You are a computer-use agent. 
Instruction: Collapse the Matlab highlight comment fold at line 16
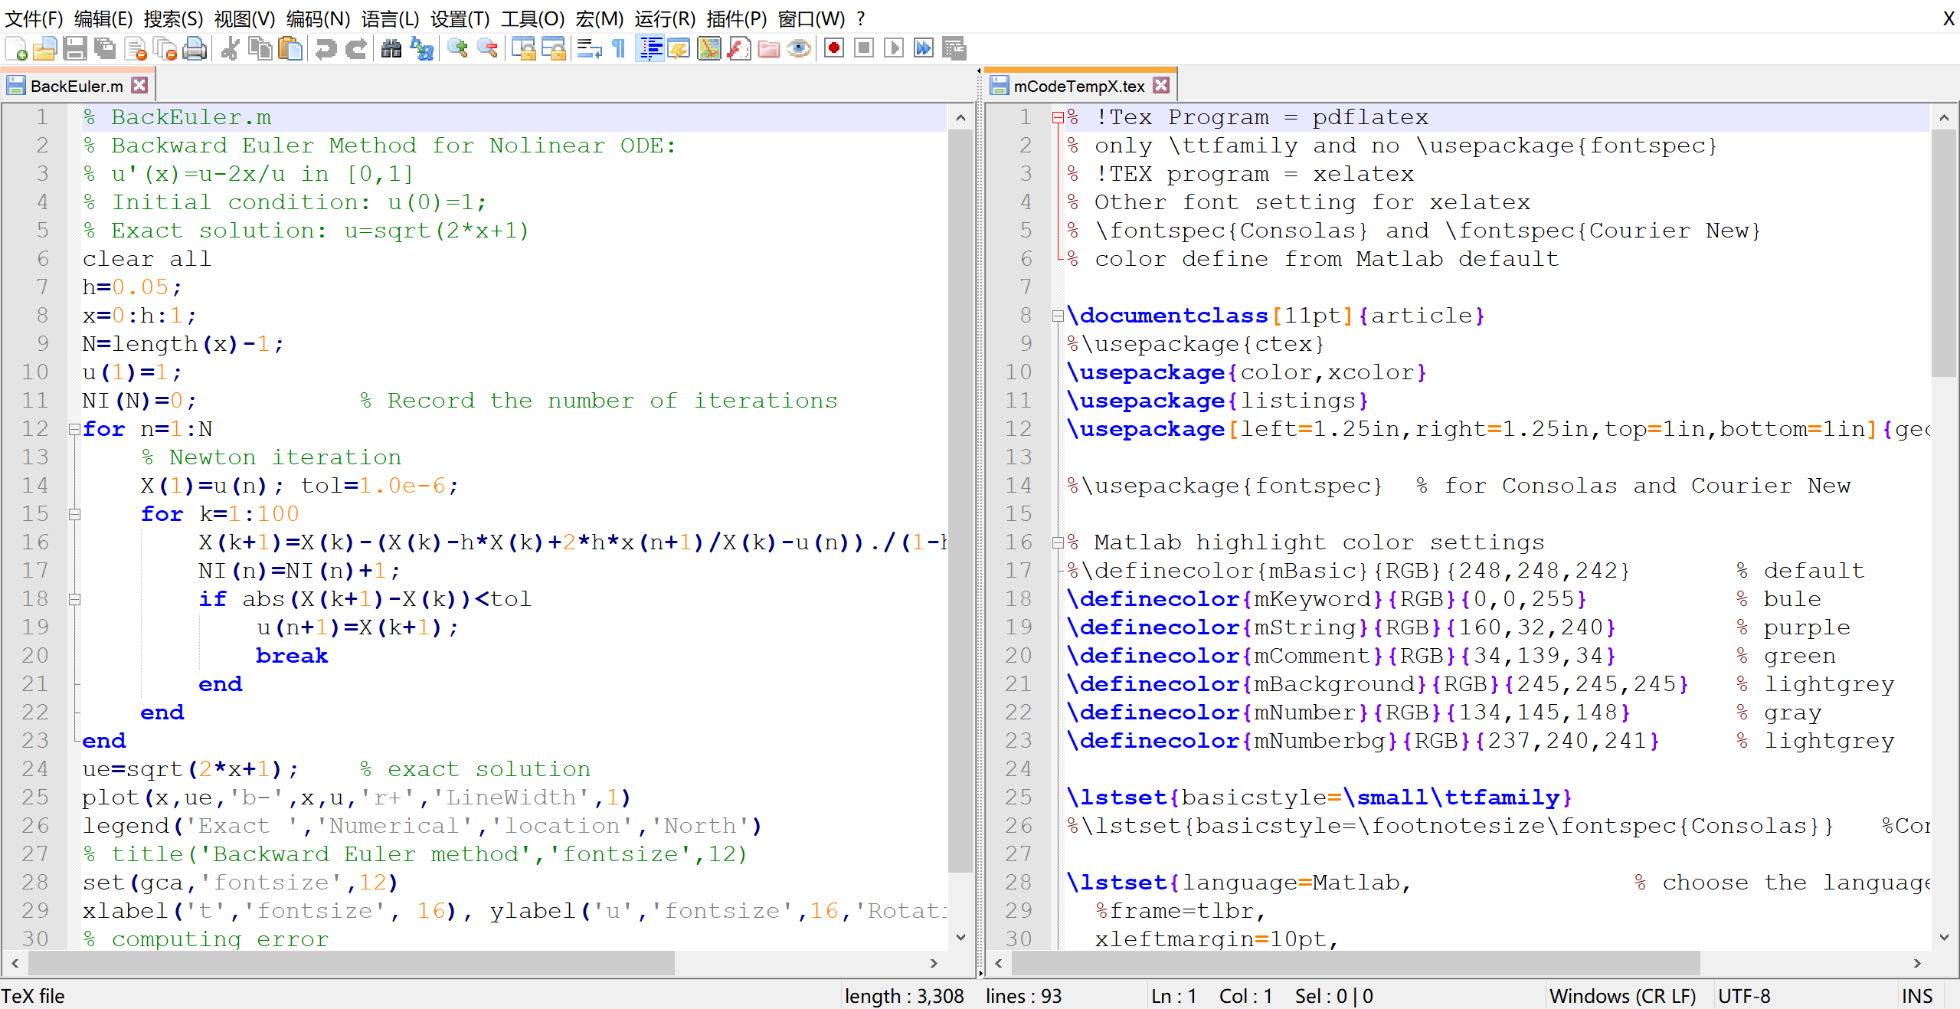pyautogui.click(x=1058, y=543)
